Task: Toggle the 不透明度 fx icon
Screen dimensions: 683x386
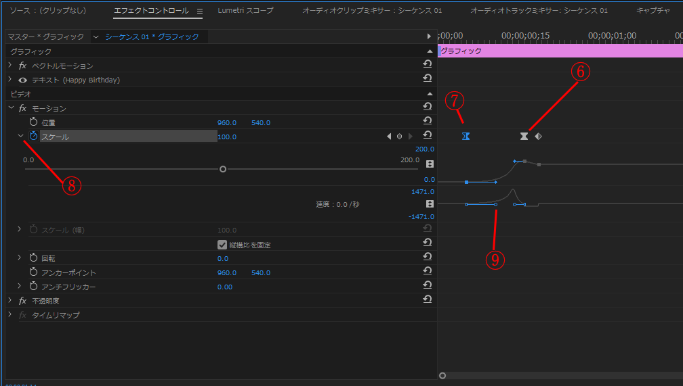Action: (22, 301)
